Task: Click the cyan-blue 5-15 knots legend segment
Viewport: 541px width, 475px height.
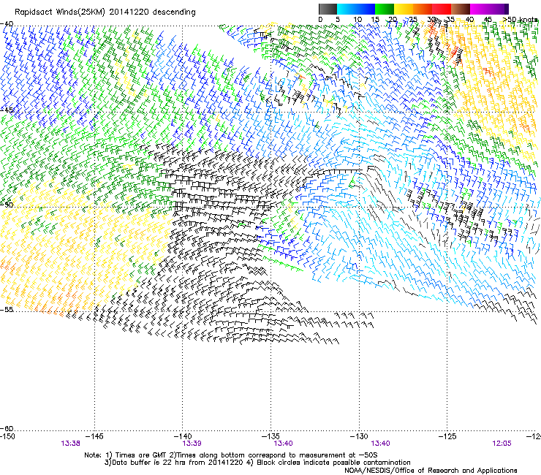Action: coord(356,9)
